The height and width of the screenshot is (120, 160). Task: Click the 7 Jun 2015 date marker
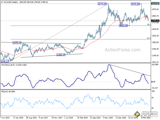[x=6, y=117]
